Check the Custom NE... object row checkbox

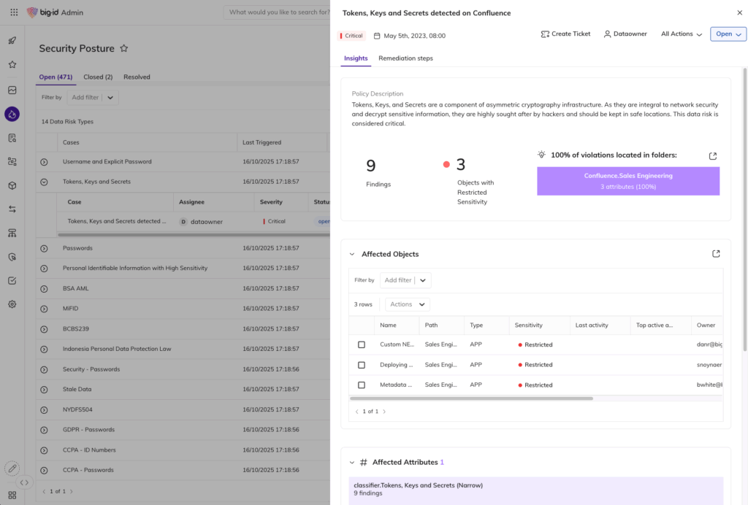[362, 344]
